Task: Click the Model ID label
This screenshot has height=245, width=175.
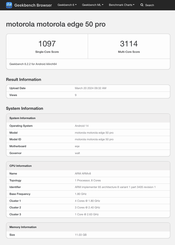Action: pos(15,139)
